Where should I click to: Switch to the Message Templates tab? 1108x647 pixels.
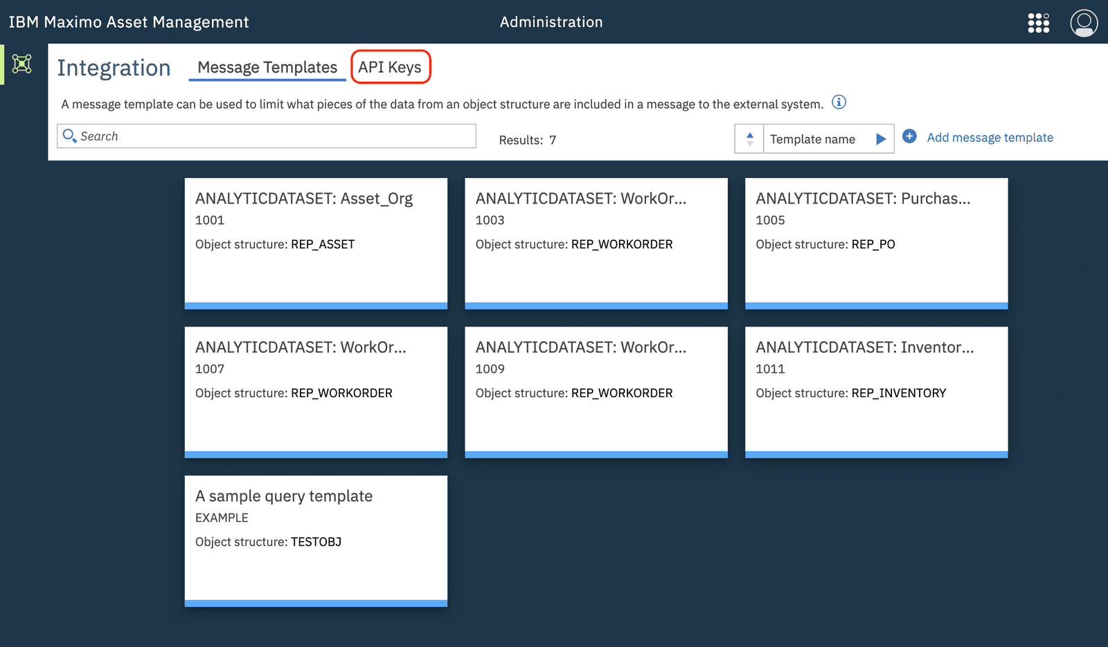267,66
